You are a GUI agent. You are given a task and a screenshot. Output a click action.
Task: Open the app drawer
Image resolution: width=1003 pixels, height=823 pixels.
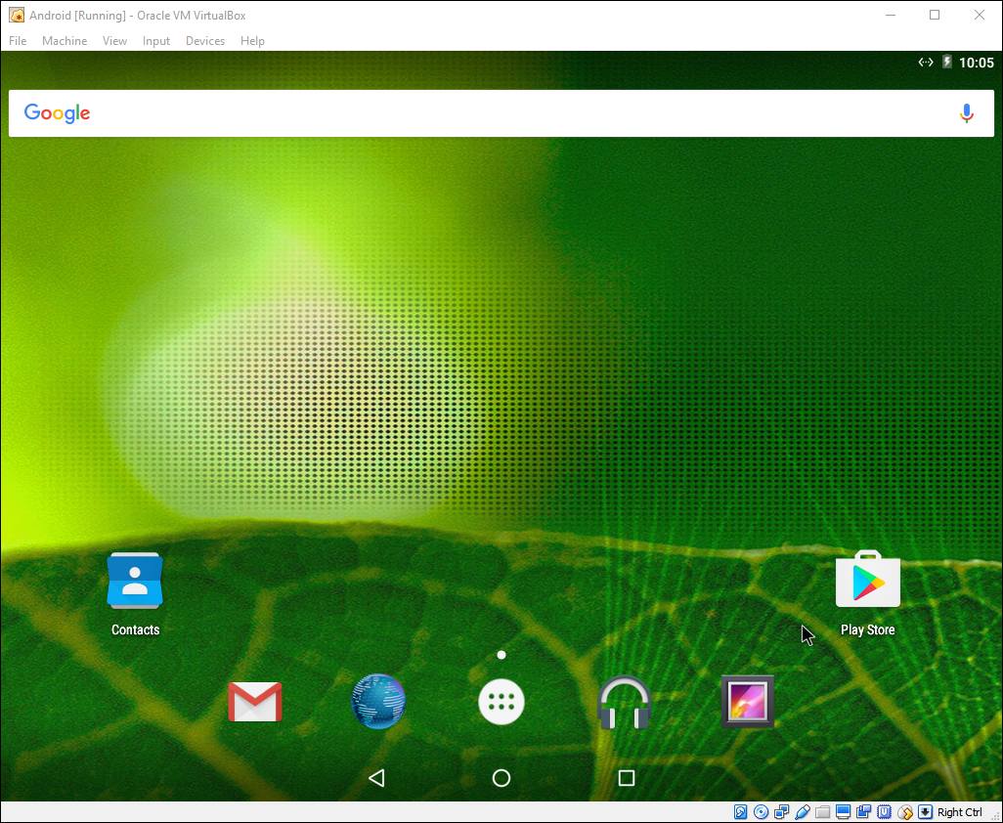(501, 701)
